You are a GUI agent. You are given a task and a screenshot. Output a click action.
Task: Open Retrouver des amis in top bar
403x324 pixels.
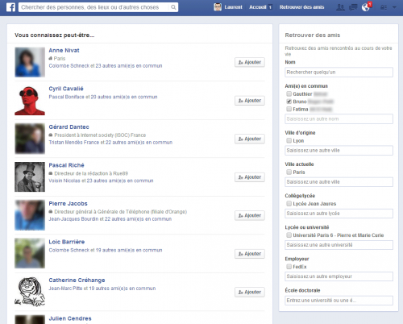301,7
